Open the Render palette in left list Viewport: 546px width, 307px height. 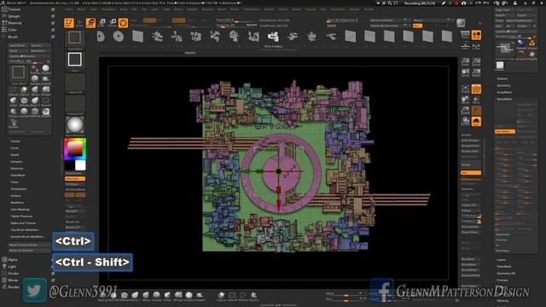click(14, 287)
